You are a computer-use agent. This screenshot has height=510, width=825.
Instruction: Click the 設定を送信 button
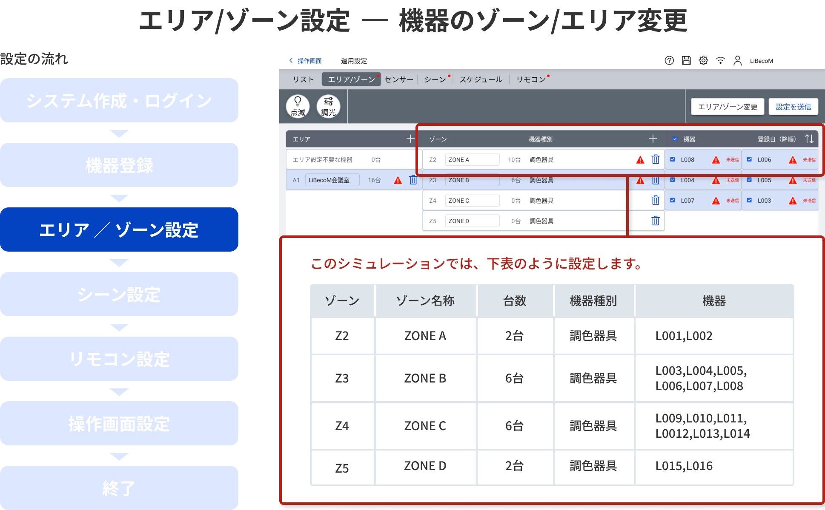click(793, 107)
